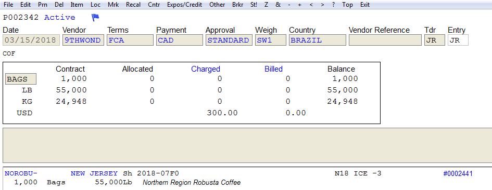Screen dimensions: 492x190
Task: Open the Edit menu
Action: (26, 5)
